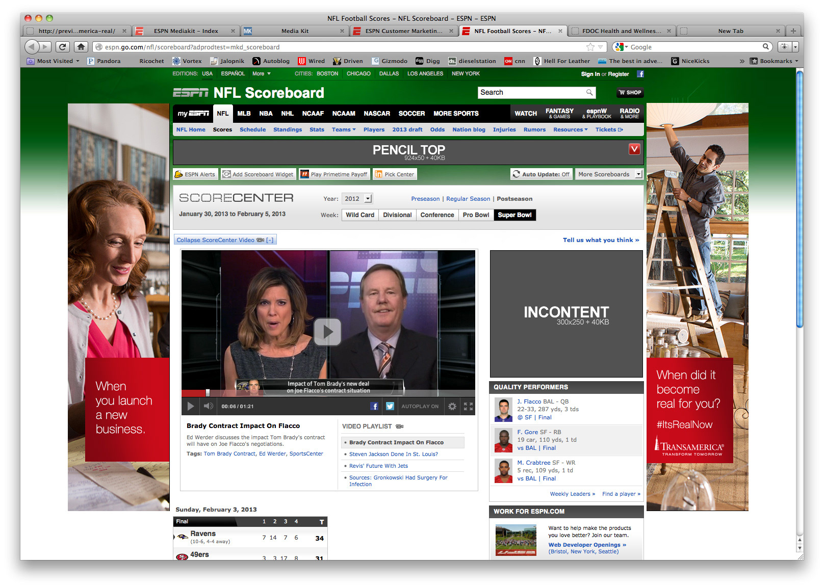Enter fullscreen video mode
Screen dimensions: 824x588
(x=468, y=406)
